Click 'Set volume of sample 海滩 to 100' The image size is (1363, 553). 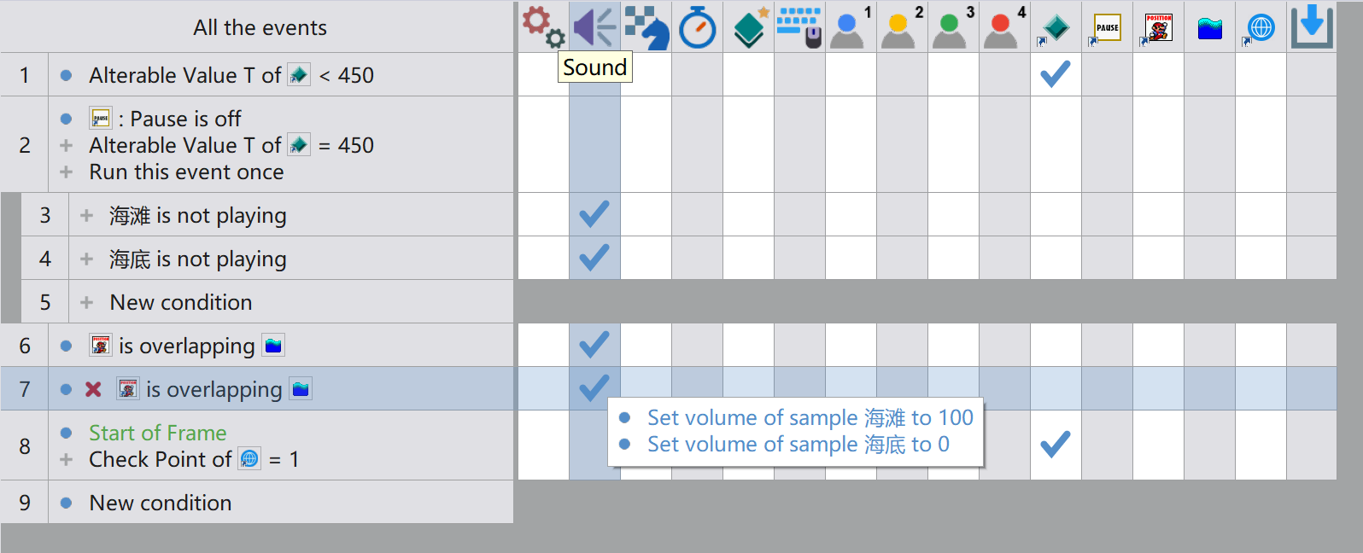click(810, 417)
